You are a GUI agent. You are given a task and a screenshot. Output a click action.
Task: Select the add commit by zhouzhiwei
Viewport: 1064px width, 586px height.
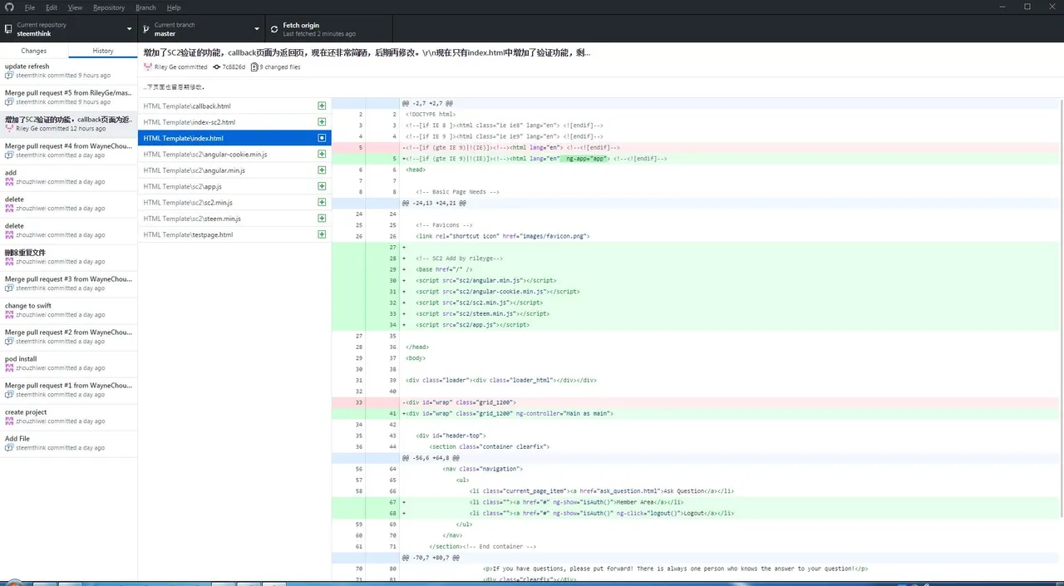[x=69, y=178]
